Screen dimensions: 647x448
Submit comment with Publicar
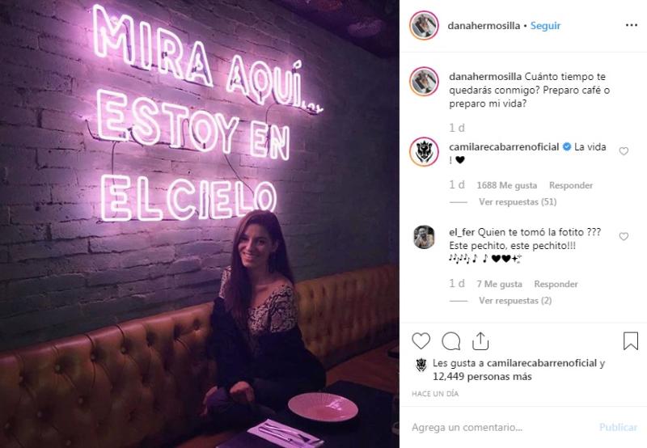[618, 427]
